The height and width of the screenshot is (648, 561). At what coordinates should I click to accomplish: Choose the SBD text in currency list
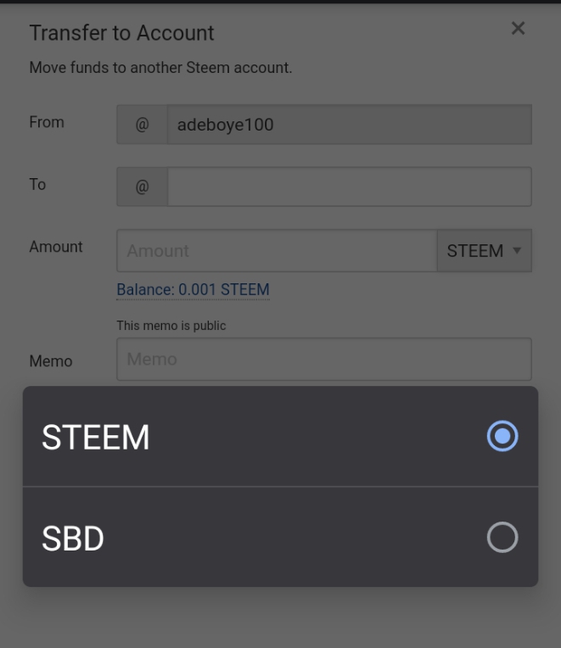click(73, 539)
